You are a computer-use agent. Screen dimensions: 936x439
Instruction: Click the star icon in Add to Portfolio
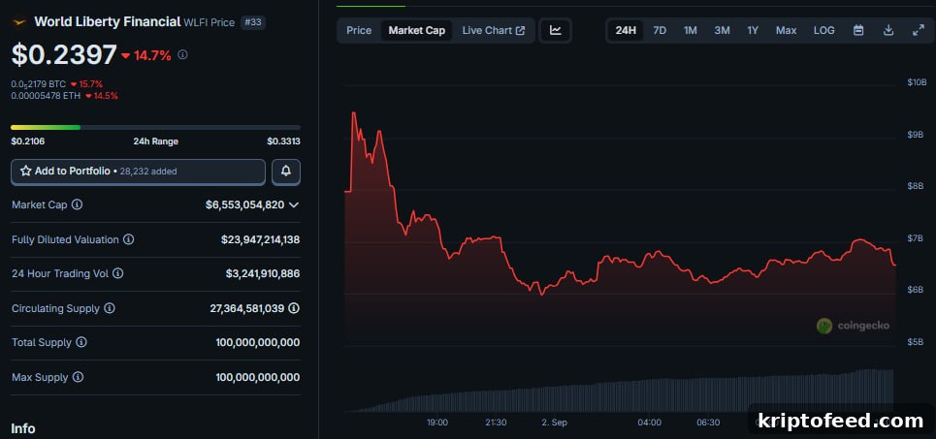click(25, 172)
